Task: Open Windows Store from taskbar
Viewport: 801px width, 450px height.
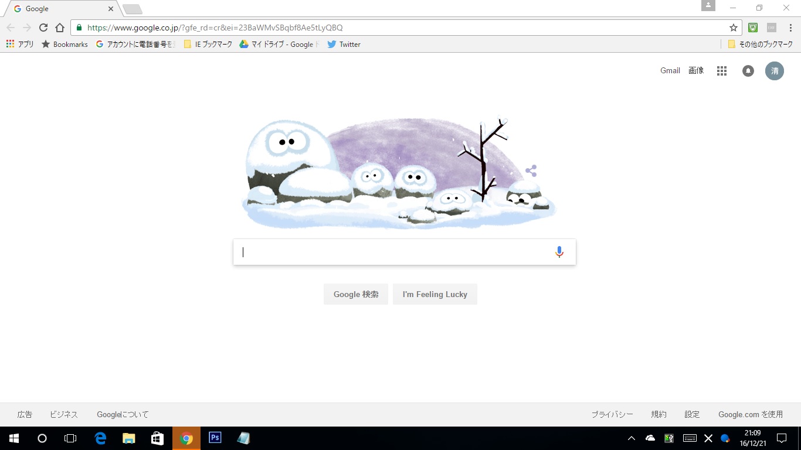Action: (x=157, y=438)
